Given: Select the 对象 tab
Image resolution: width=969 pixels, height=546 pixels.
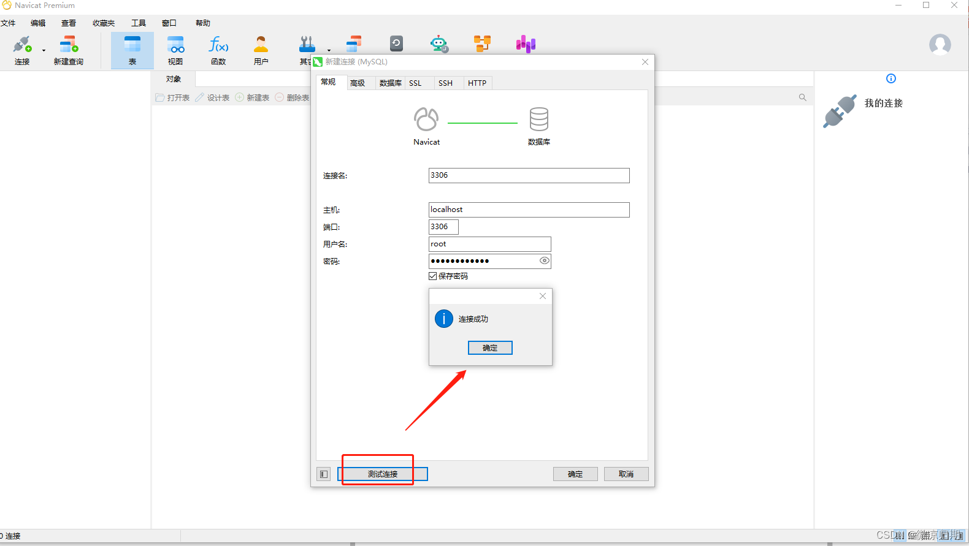Looking at the screenshot, I should pyautogui.click(x=174, y=79).
